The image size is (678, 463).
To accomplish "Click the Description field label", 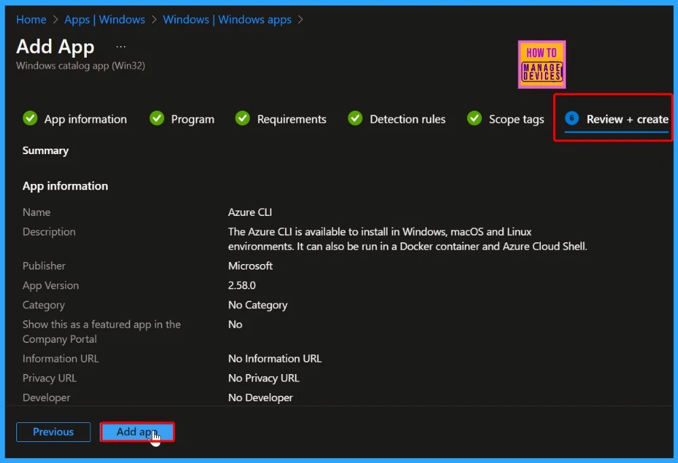I will tap(49, 232).
